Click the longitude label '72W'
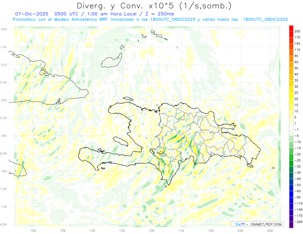Image resolution: width=303 pixels, height=234 pixels. [x=151, y=230]
